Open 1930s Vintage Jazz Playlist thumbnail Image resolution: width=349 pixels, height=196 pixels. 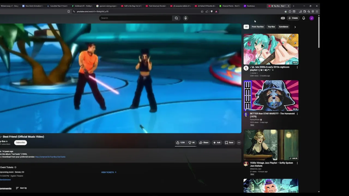tap(271, 145)
